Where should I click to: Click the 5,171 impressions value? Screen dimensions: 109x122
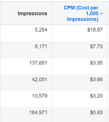41,47
